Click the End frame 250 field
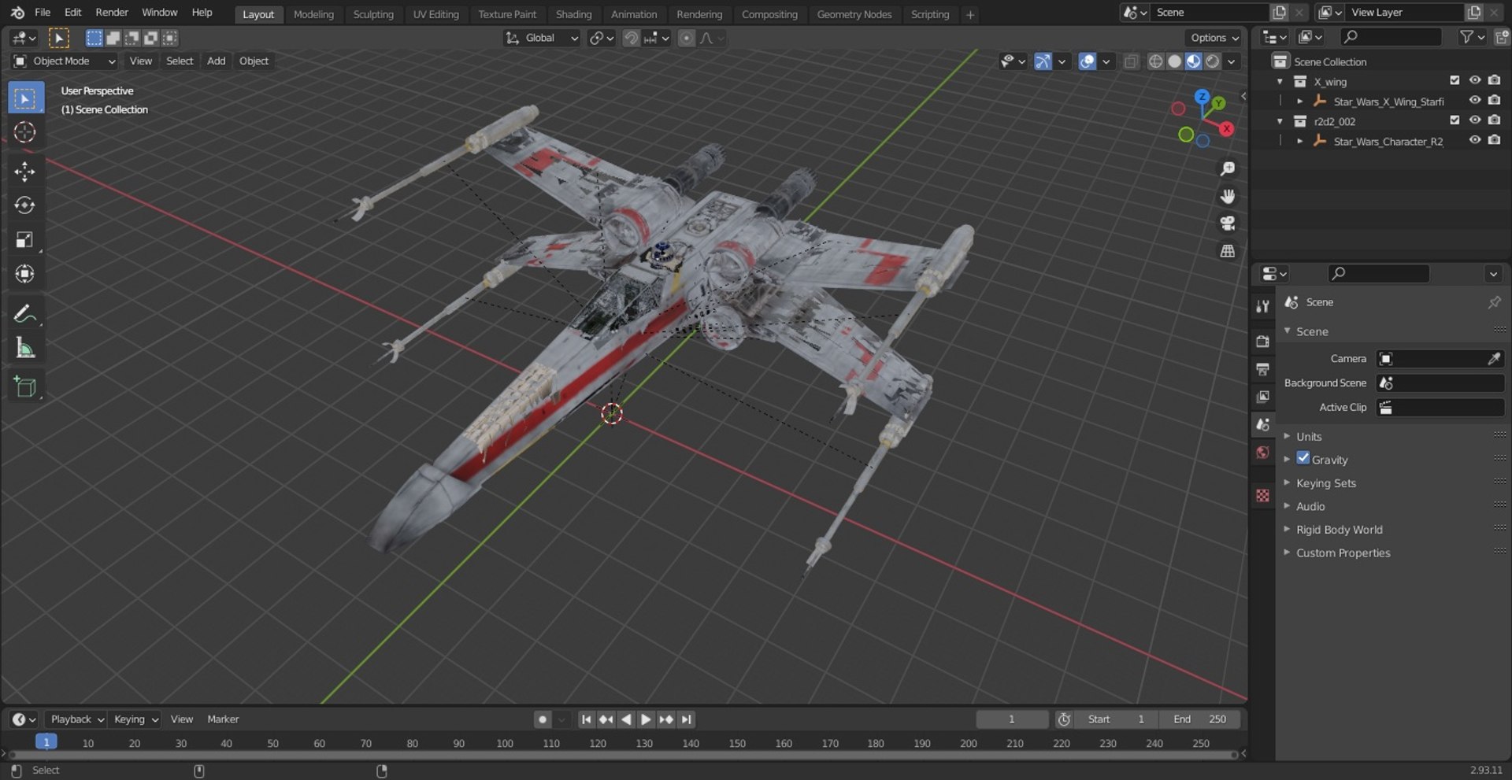1512x780 pixels. [x=1199, y=719]
